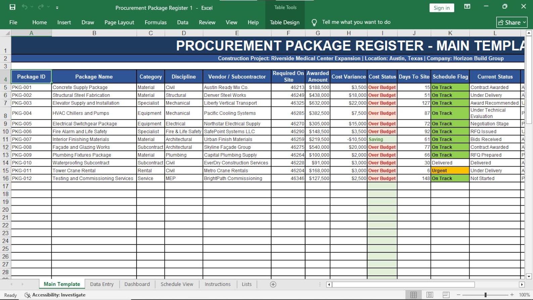Click the Fire & Life Safety discipline cell

point(184,131)
